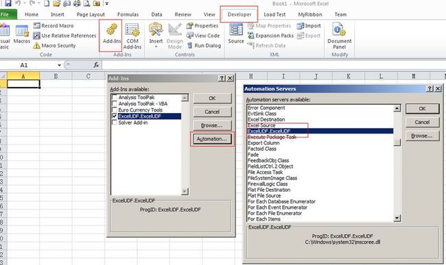
Task: Toggle Use Relative References
Action: pos(64,36)
